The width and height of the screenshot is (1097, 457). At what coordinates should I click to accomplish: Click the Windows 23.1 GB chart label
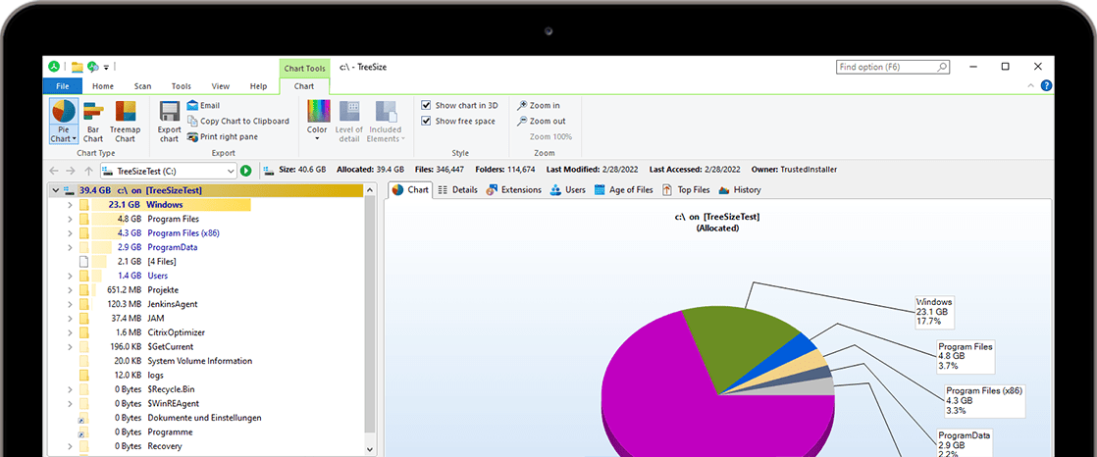coord(934,312)
